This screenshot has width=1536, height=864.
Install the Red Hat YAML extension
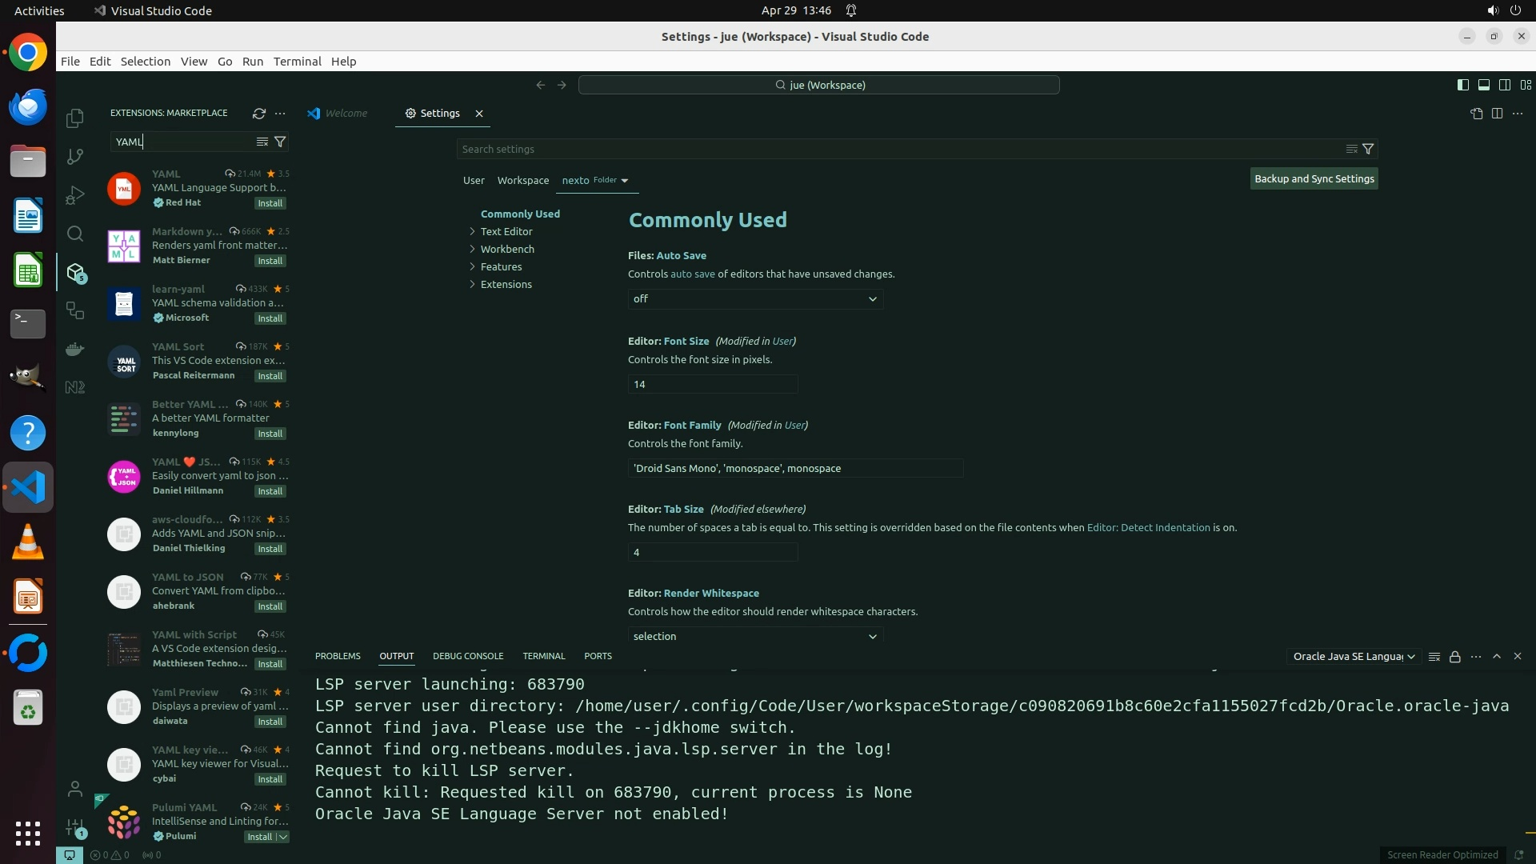tap(270, 203)
